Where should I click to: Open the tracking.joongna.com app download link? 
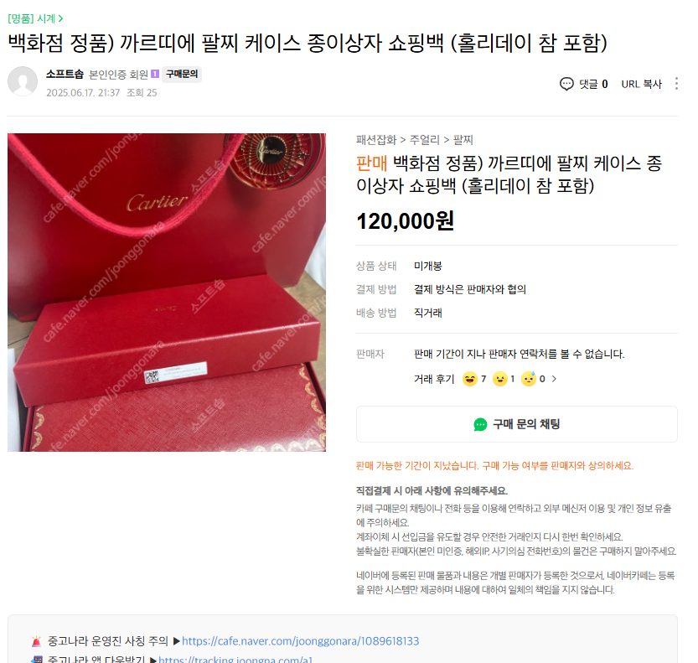235,660
